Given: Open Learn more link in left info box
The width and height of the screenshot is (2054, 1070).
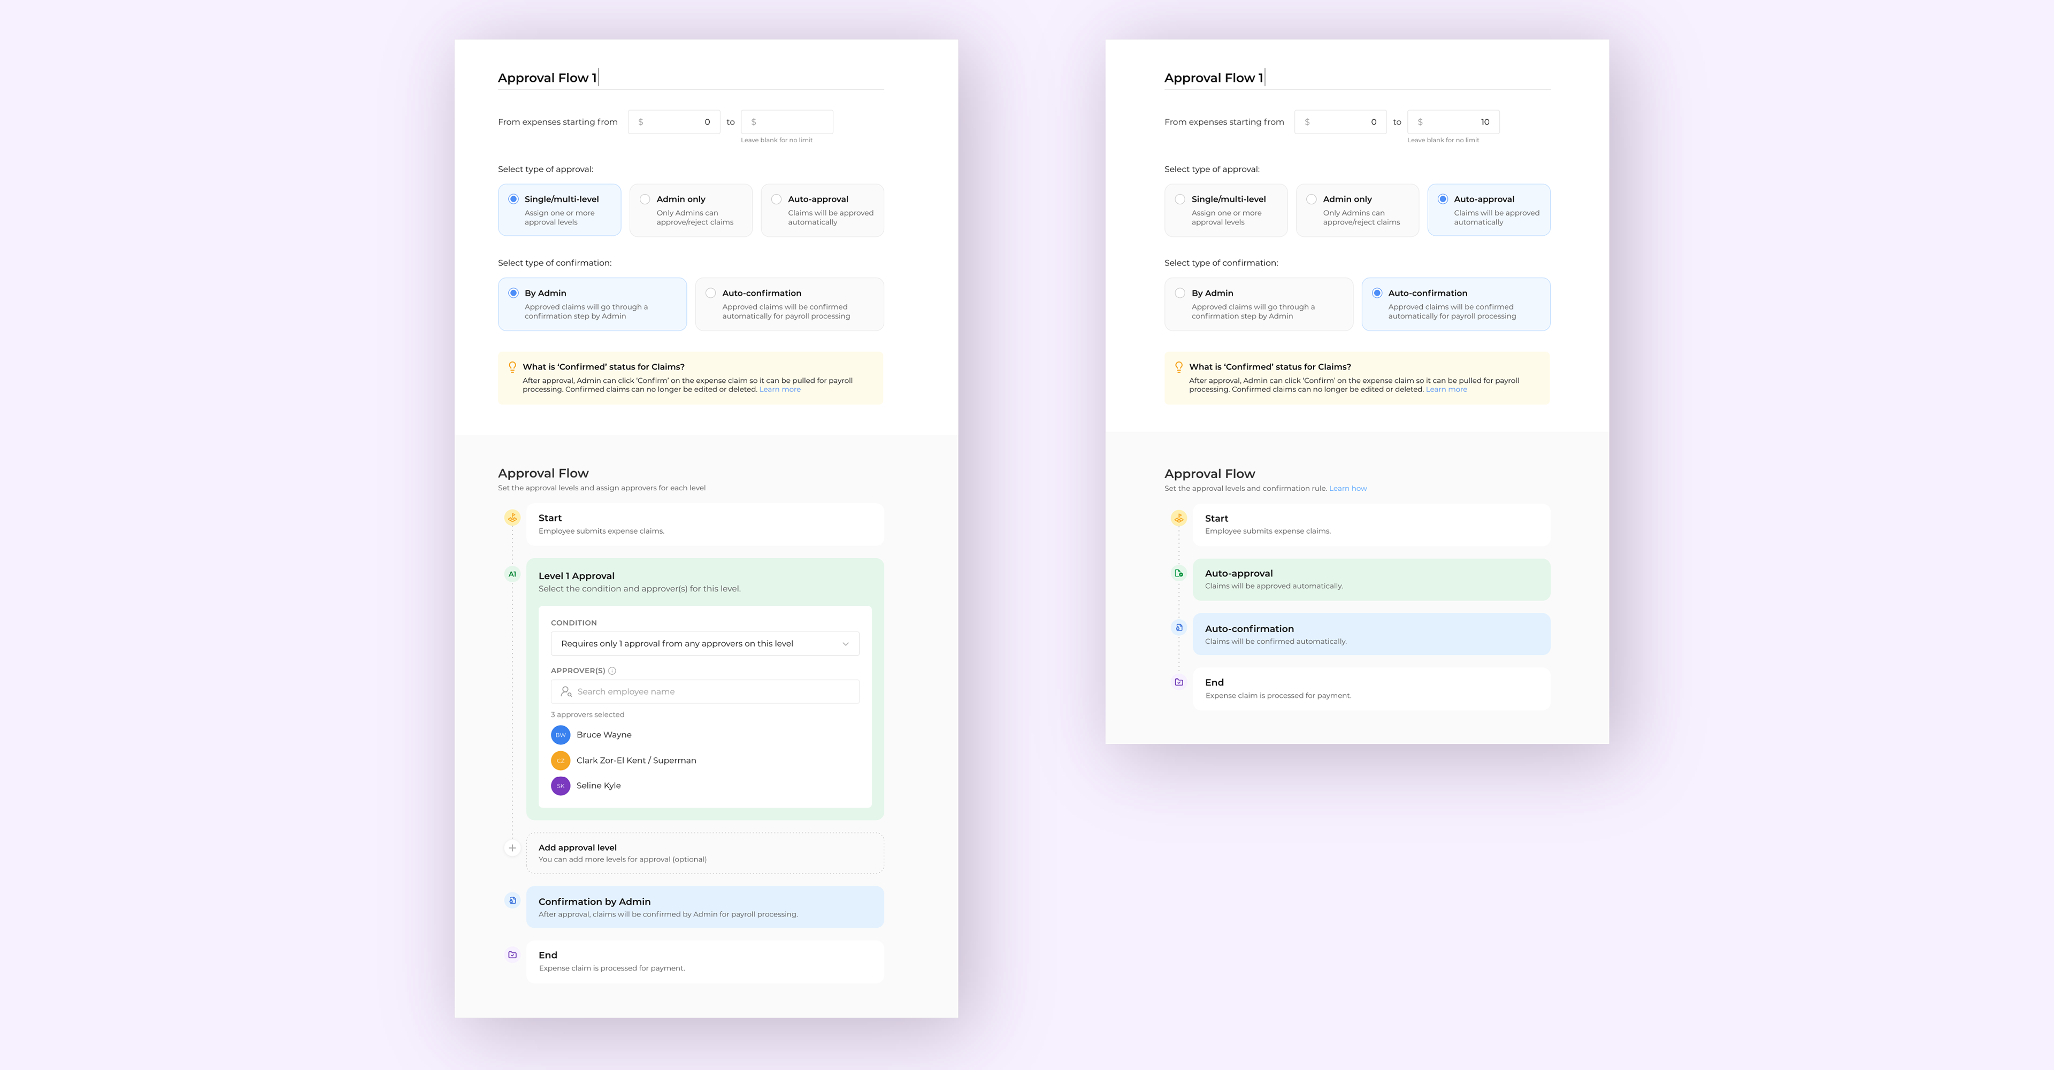Looking at the screenshot, I should [779, 390].
